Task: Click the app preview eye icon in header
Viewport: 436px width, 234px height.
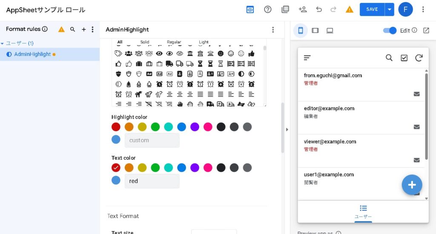Action: 250,9
